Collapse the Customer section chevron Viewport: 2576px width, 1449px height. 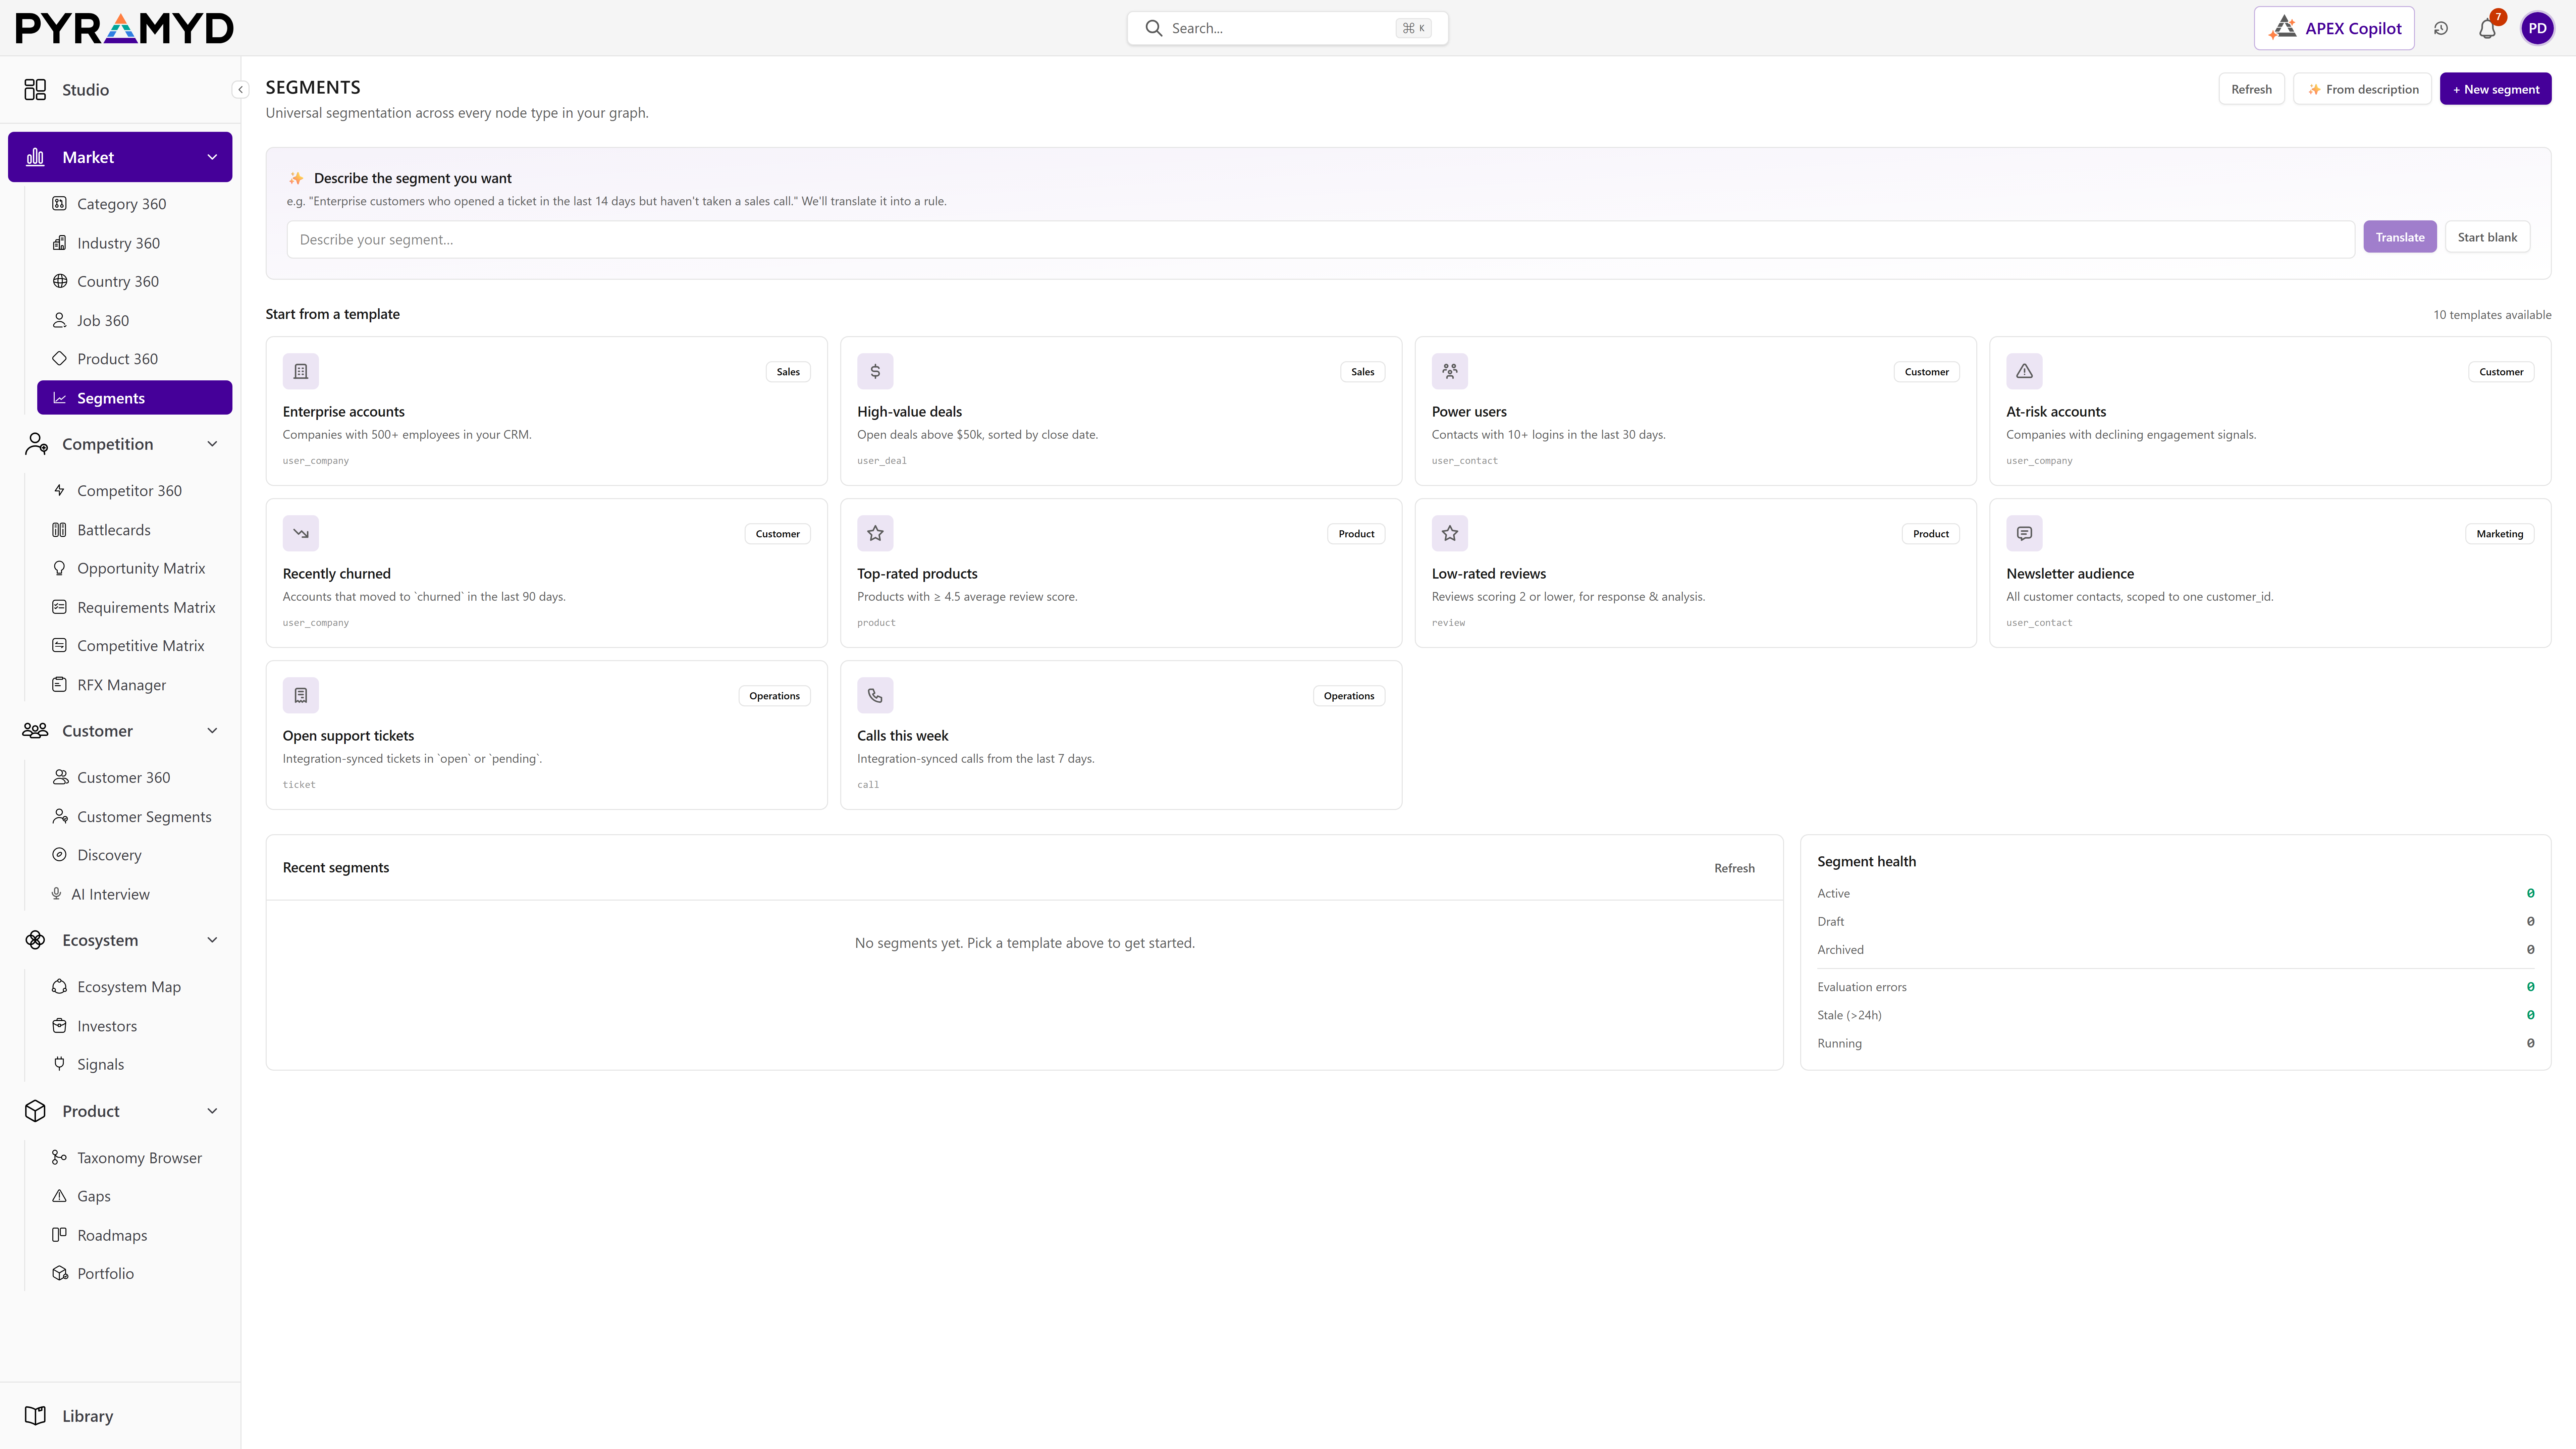point(212,731)
